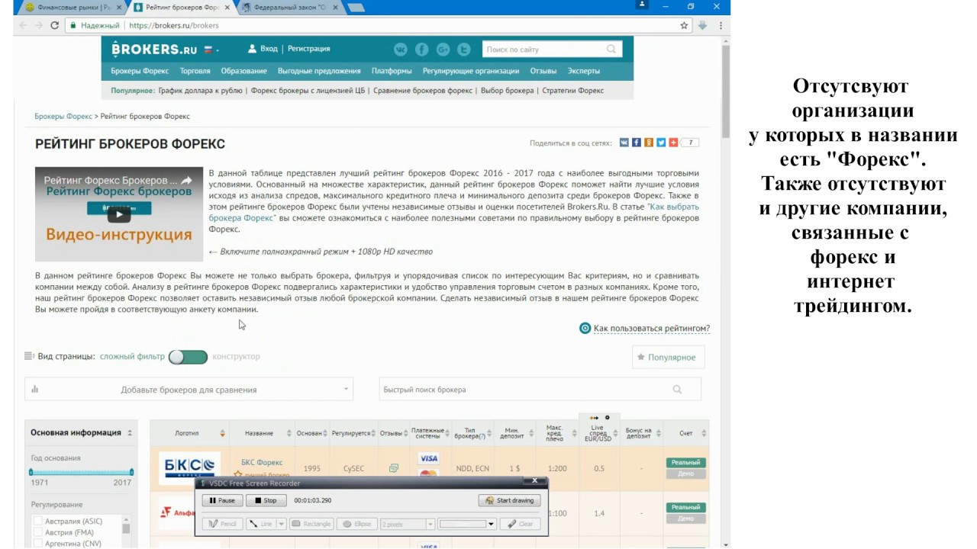This screenshot has height=549, width=977.
Task: Collapse the Основная информация section
Action: click(130, 432)
